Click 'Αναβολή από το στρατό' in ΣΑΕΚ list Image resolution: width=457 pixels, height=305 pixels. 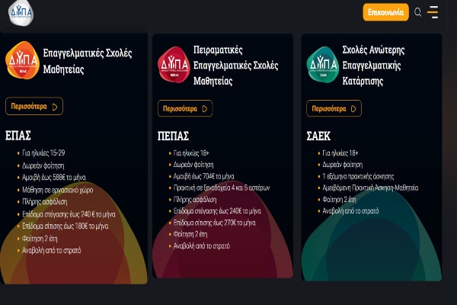tap(350, 211)
